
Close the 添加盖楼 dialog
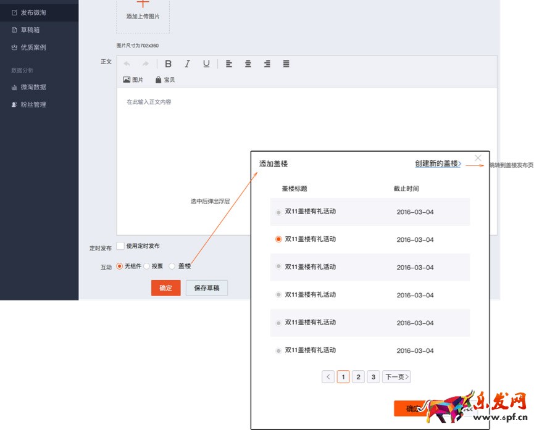pyautogui.click(x=478, y=157)
